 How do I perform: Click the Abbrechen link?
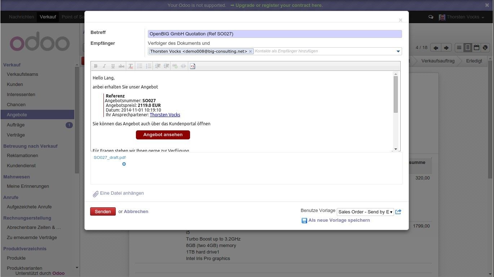(x=136, y=212)
